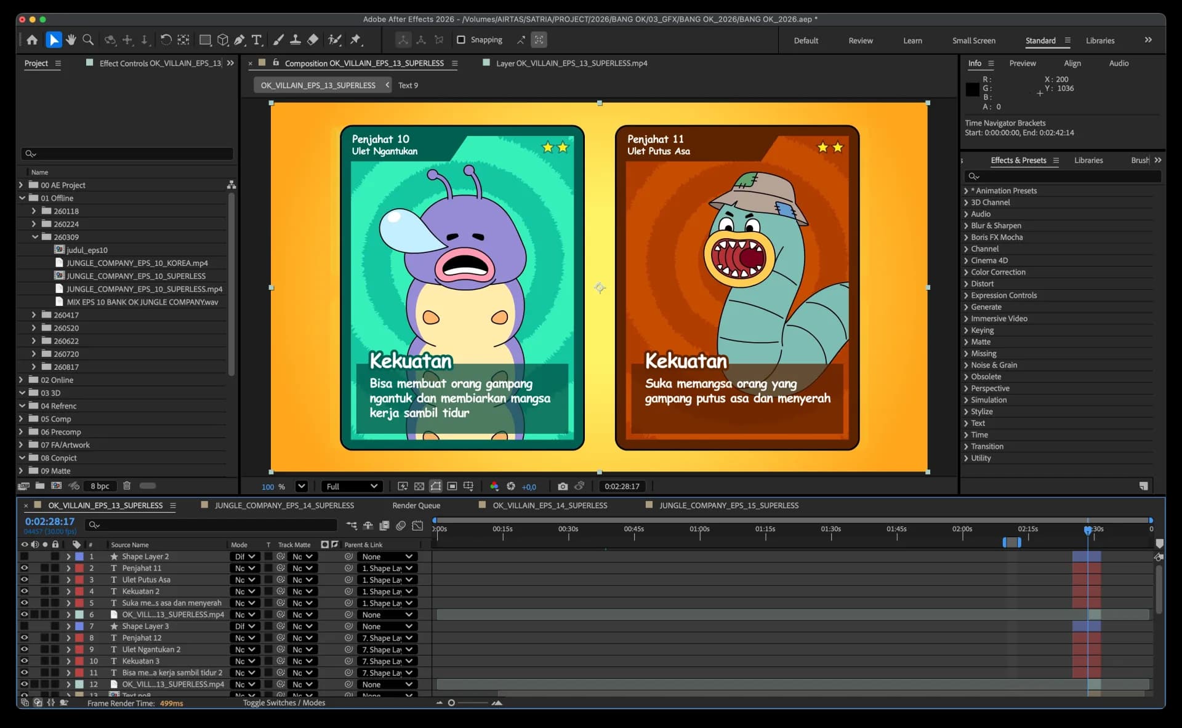Viewport: 1182px width, 728px height.
Task: Create new folder in Project panel
Action: coord(40,486)
